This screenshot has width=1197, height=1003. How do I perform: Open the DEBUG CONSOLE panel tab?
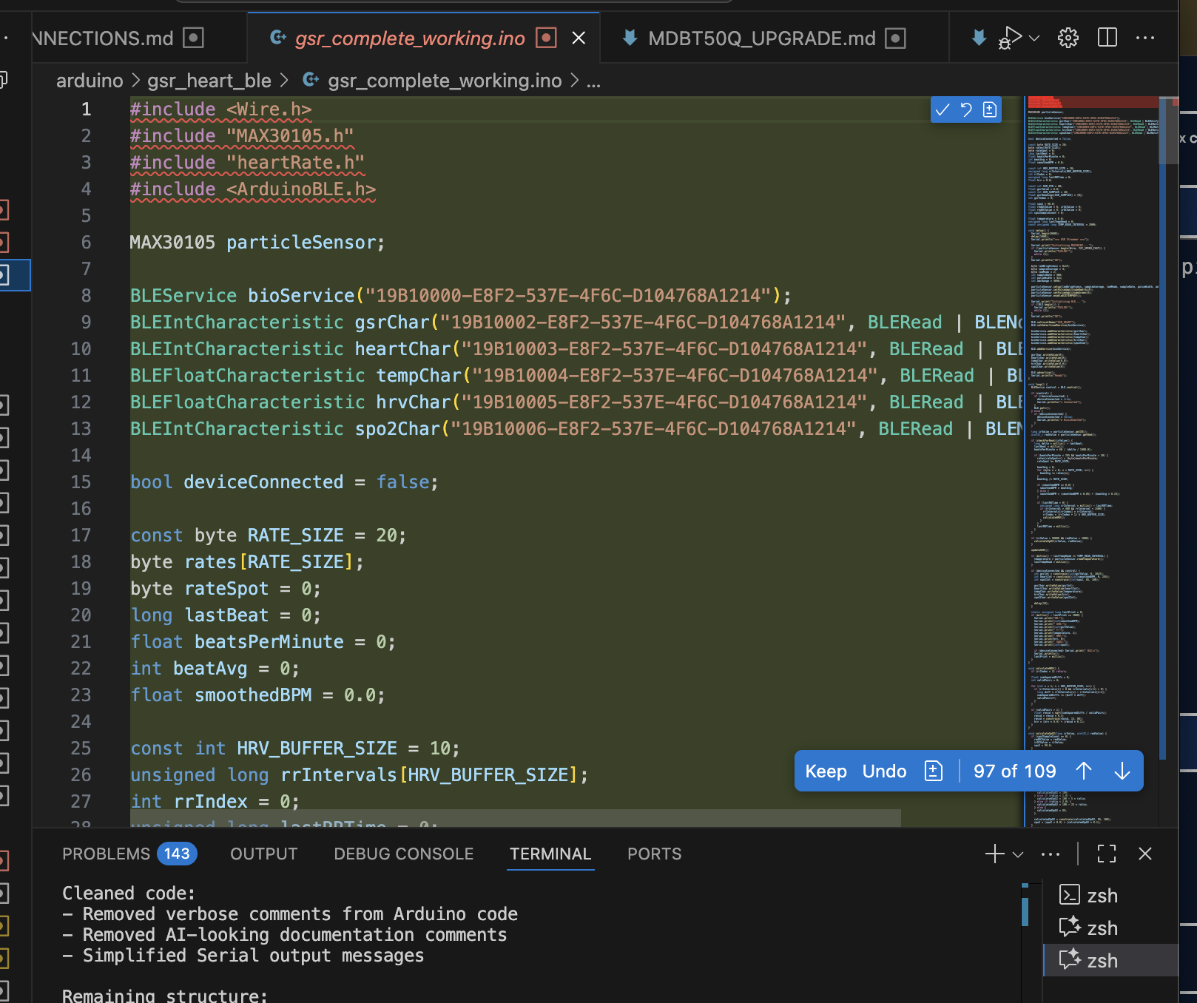pos(403,854)
